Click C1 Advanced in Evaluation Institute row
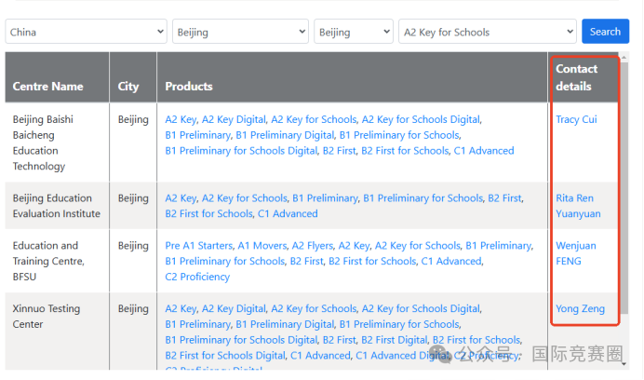Viewport: 644px width, 380px height. (288, 213)
